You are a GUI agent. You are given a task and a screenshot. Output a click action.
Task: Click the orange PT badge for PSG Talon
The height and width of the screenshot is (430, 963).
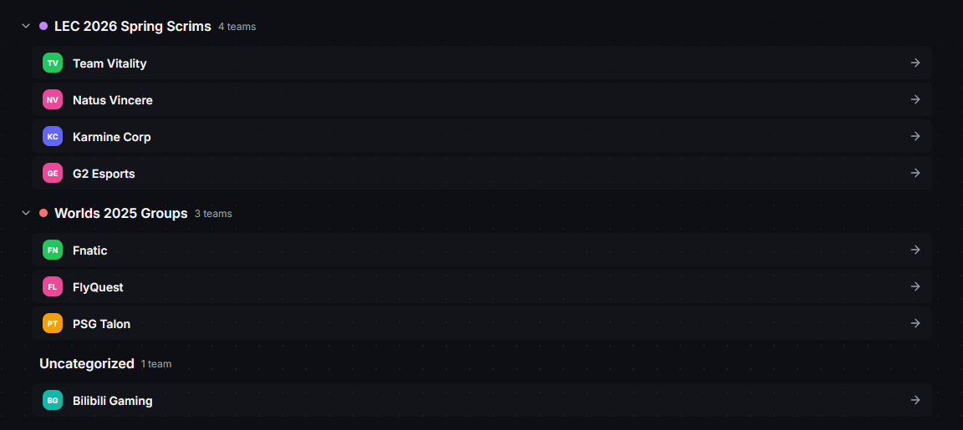click(x=53, y=324)
